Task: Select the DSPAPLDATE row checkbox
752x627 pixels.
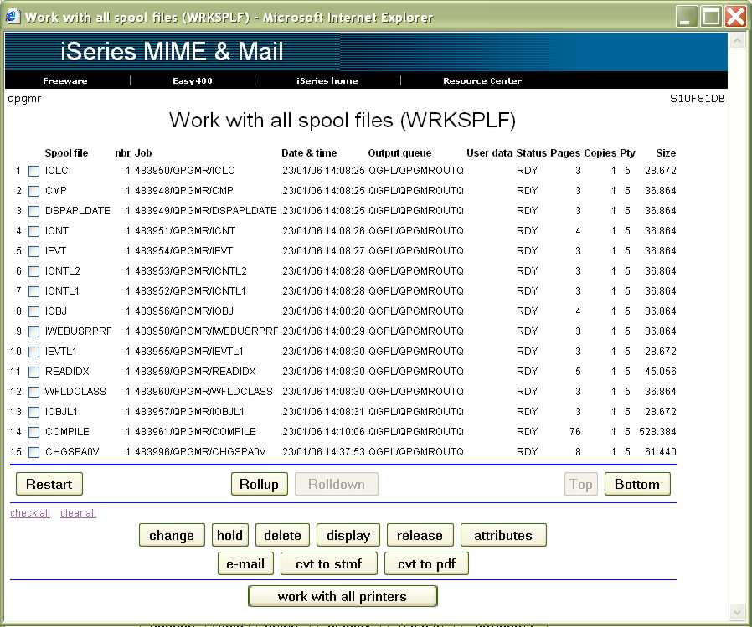Action: pos(33,212)
